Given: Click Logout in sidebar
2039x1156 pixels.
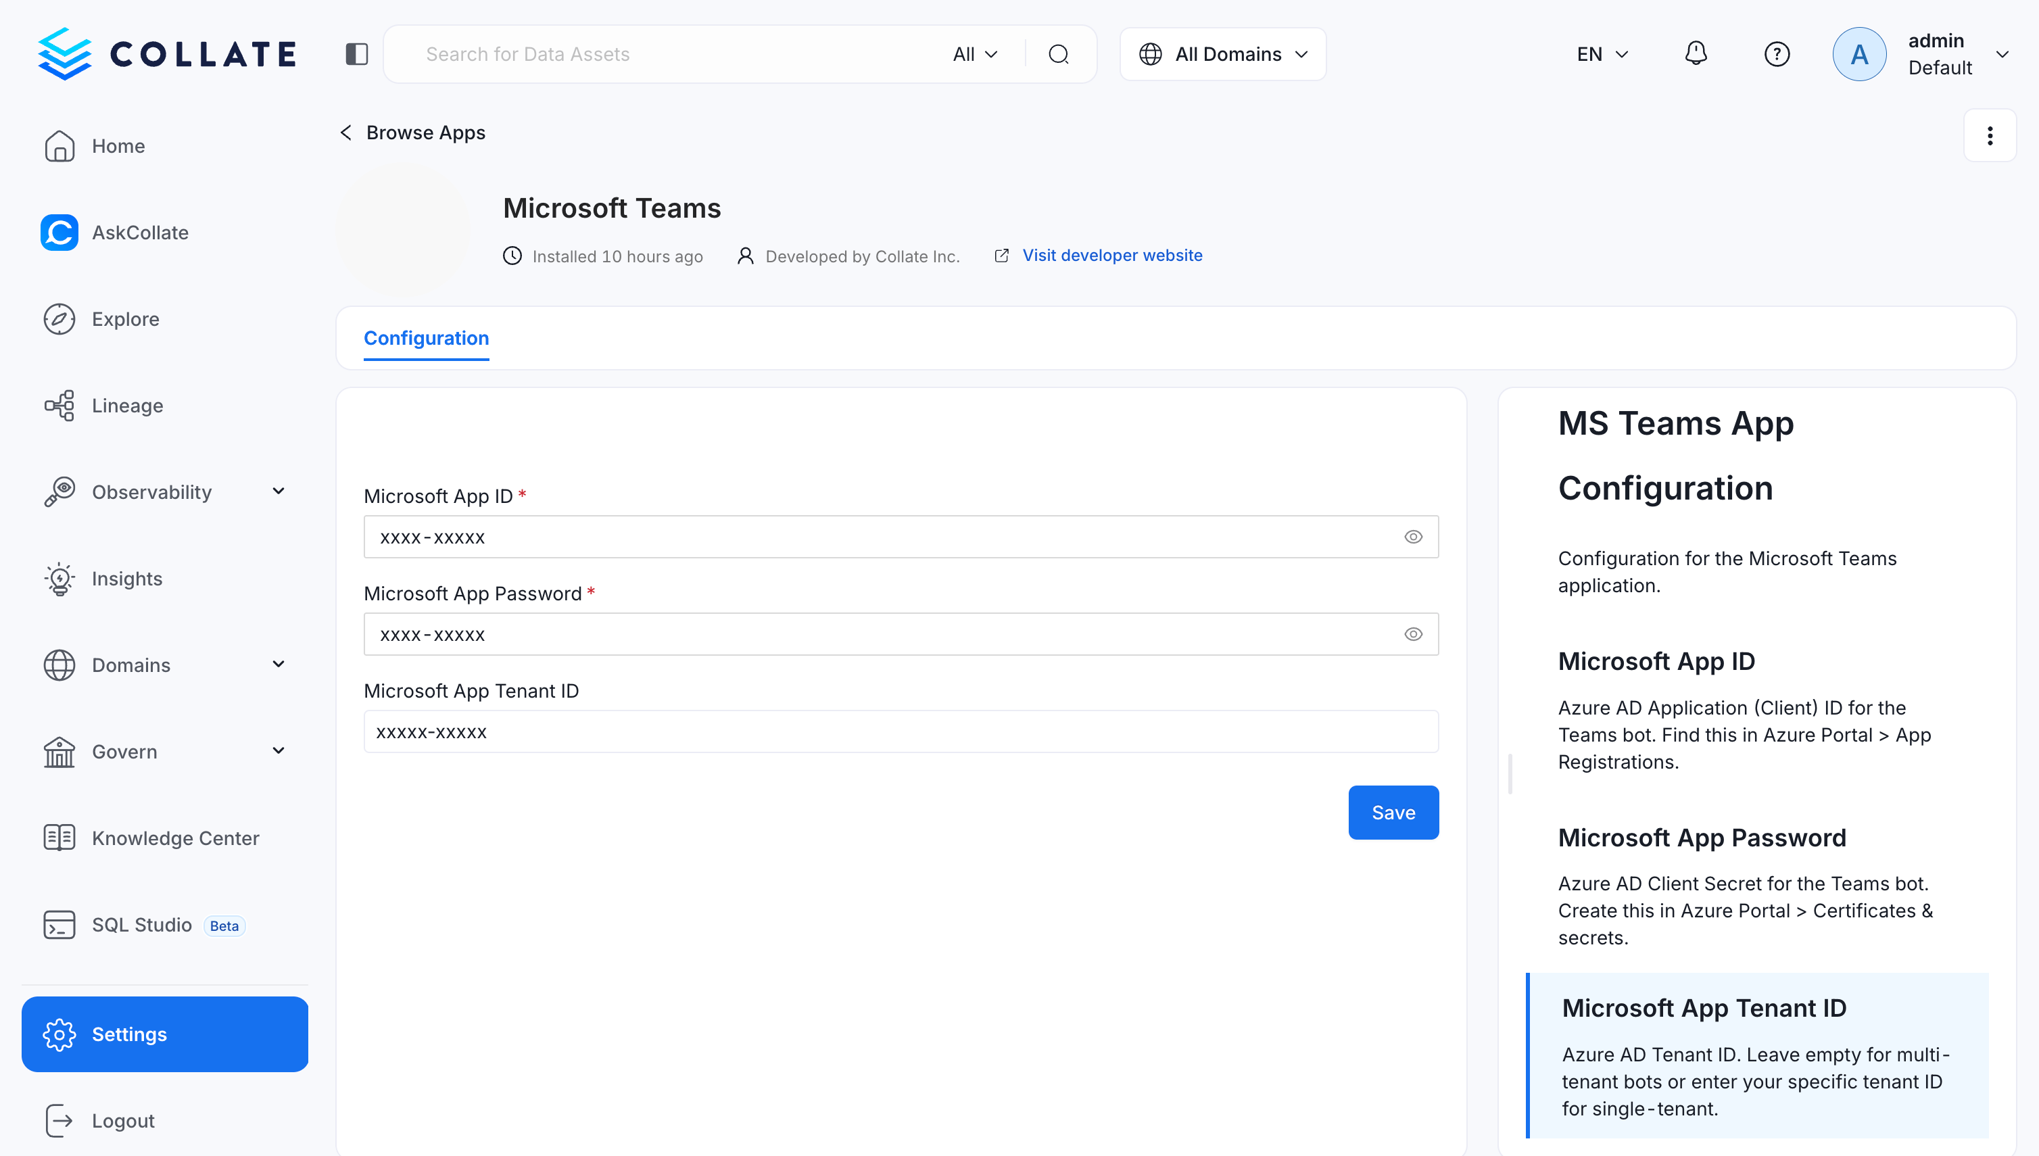Looking at the screenshot, I should click(164, 1120).
